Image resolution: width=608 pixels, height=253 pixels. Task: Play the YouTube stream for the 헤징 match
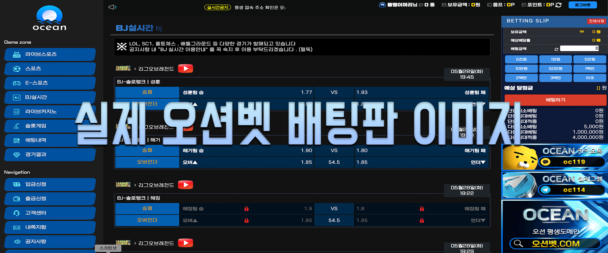coord(186,185)
